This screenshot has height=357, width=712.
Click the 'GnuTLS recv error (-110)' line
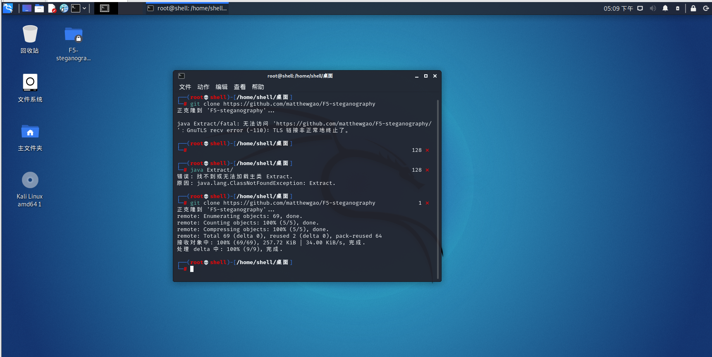pos(263,130)
